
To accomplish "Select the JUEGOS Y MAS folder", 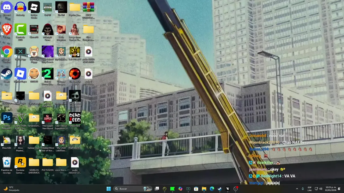I will pos(7,99).
